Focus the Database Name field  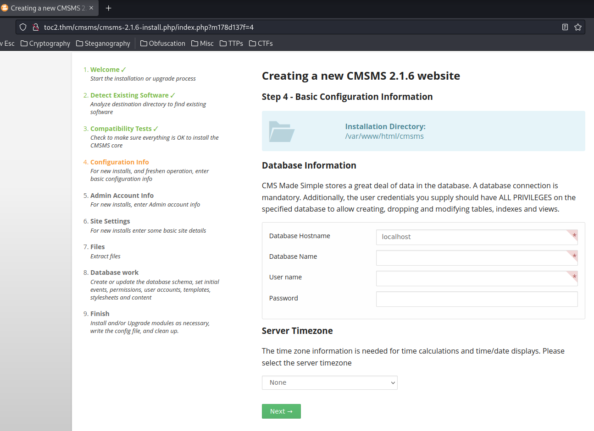tap(477, 258)
